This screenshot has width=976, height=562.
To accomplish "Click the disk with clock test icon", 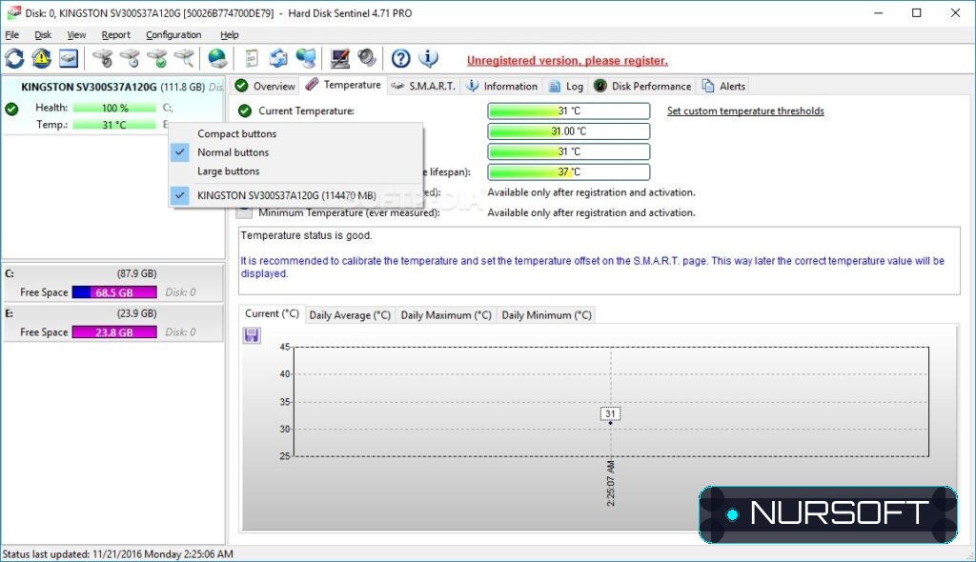I will tap(130, 59).
